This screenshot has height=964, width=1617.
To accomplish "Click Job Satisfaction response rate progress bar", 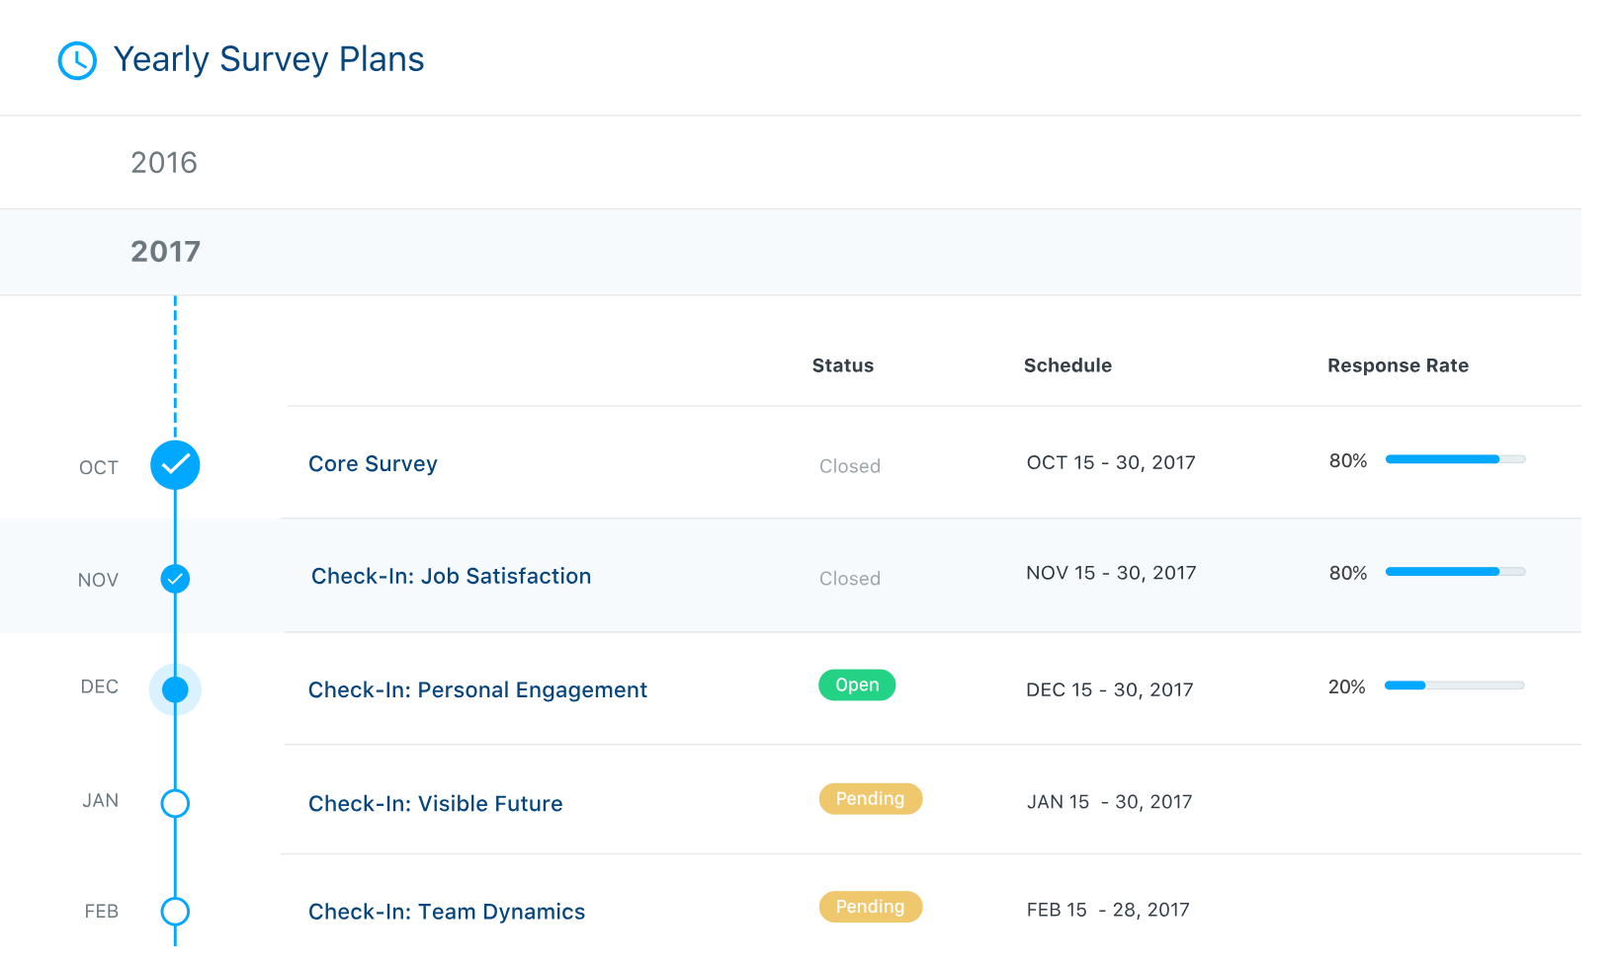I will coord(1456,572).
